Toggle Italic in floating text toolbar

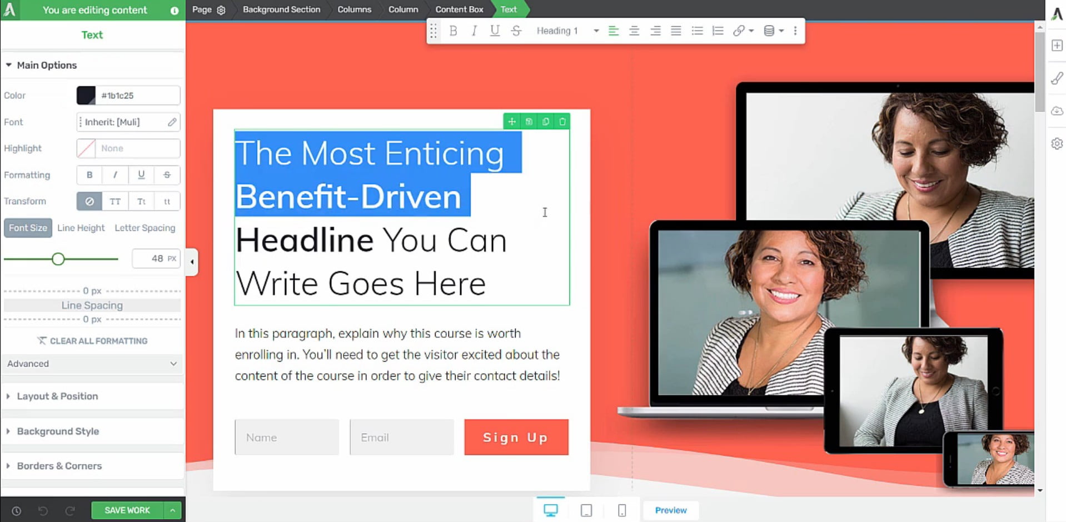tap(474, 31)
